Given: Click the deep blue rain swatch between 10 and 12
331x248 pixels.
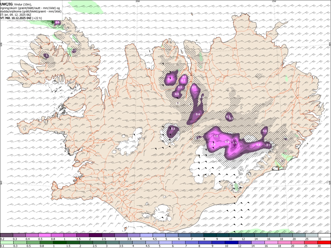Looking at the screenshot, I should [x=232, y=243].
